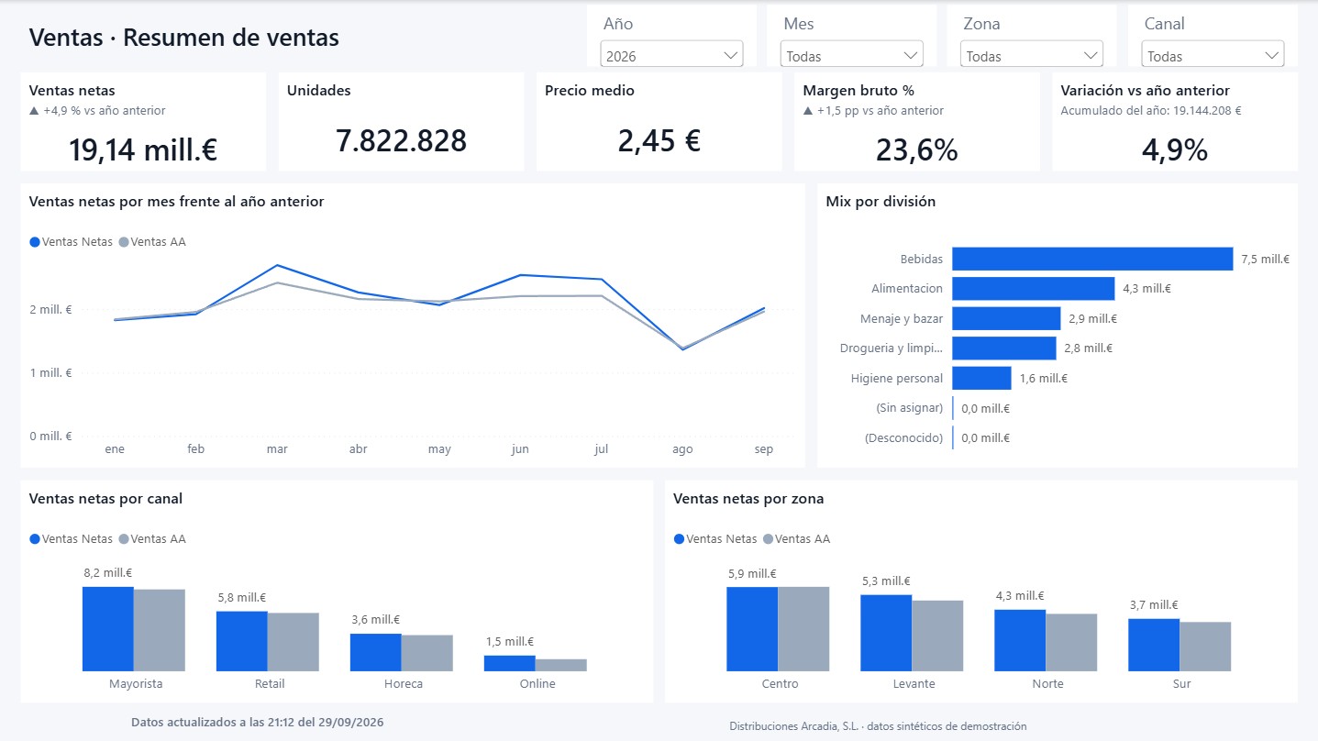The image size is (1318, 741).
Task: Click the 'Ventas · Resumen de ventas' title
Action: point(184,38)
